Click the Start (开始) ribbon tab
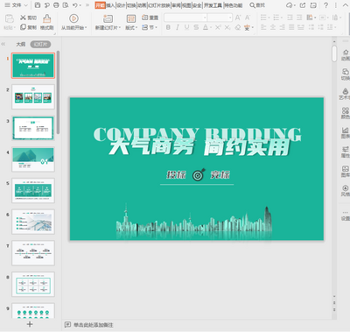This screenshot has width=350, height=332. pyautogui.click(x=100, y=5)
